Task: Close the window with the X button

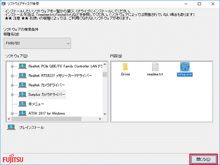Action: tap(213, 4)
